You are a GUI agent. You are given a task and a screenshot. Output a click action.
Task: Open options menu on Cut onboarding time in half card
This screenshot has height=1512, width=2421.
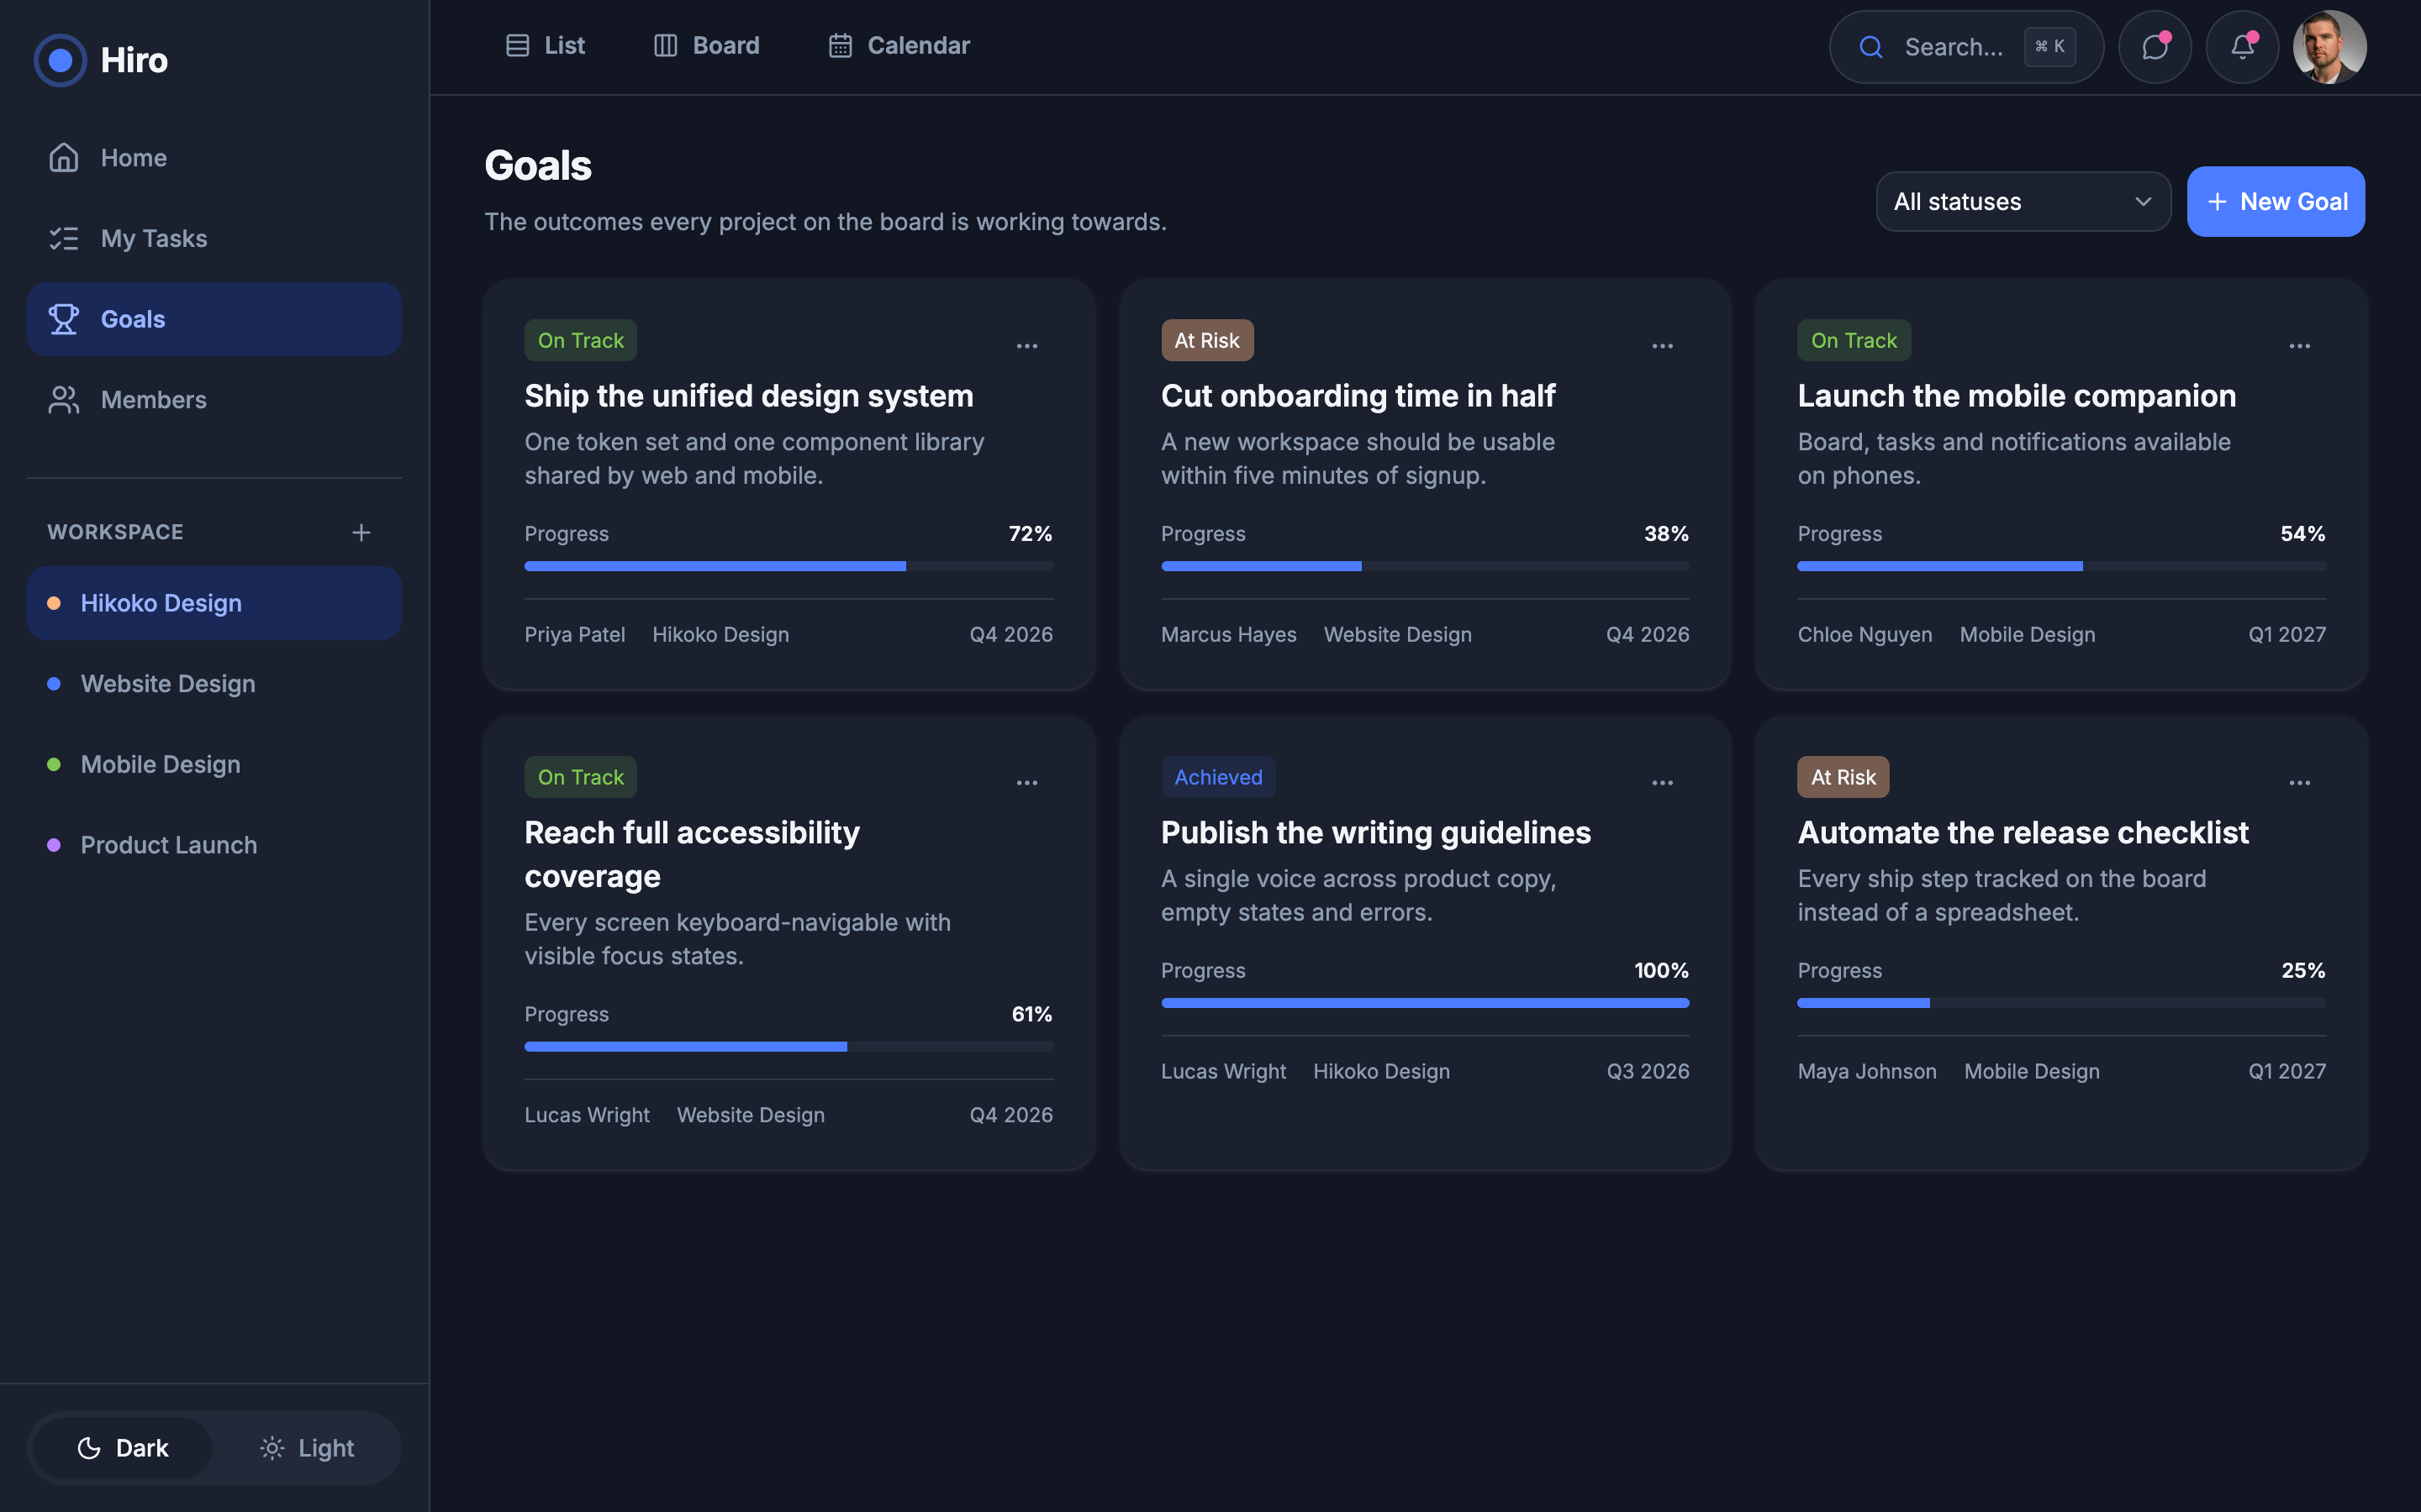[x=1663, y=346]
